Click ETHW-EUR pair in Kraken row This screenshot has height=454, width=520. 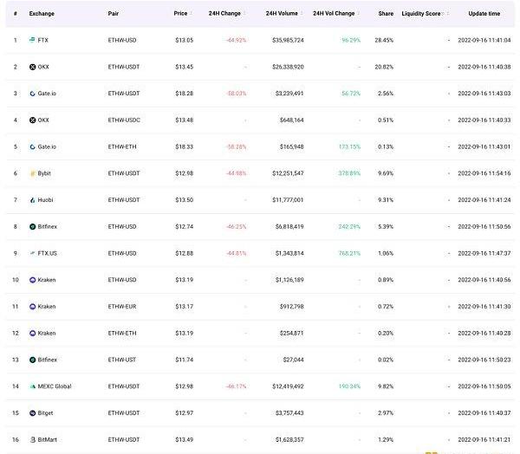[x=122, y=307]
